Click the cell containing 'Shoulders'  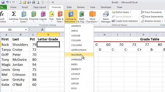(20, 44)
